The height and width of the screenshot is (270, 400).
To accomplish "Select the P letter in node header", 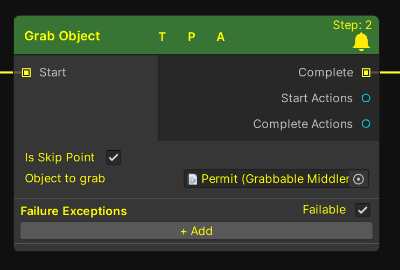I will pos(192,37).
